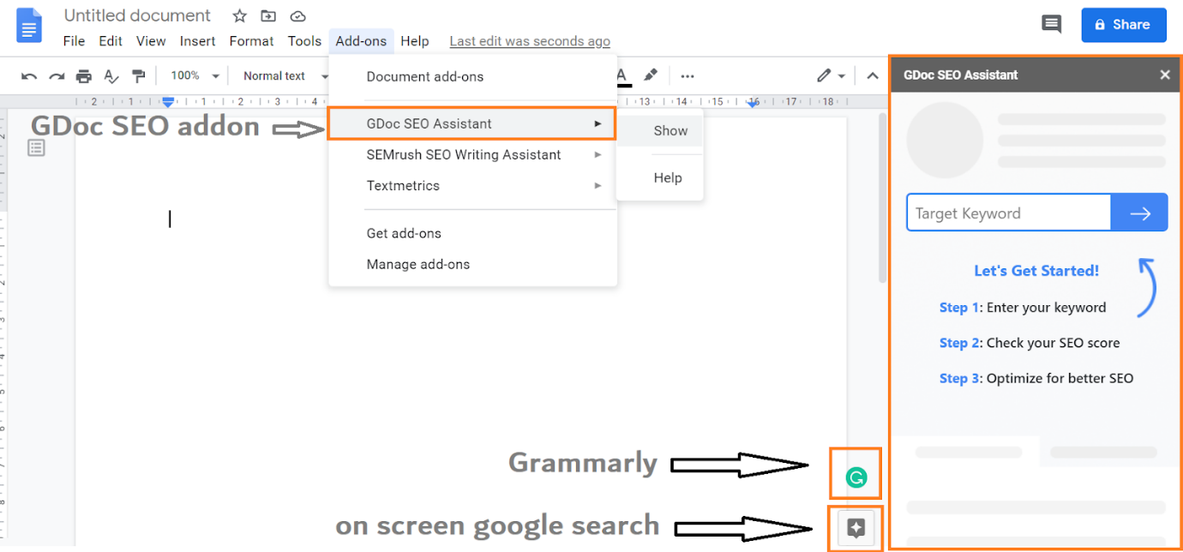
Task: Click the Grammarly icon
Action: click(856, 477)
